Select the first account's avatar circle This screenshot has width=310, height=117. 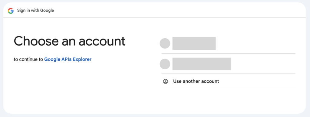[x=165, y=43]
